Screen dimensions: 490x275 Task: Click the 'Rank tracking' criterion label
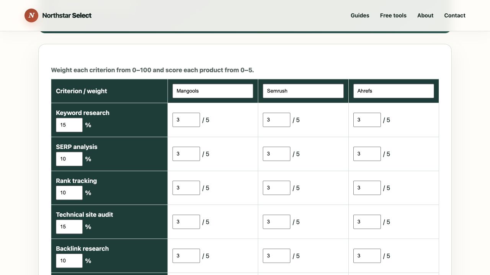[76, 181]
